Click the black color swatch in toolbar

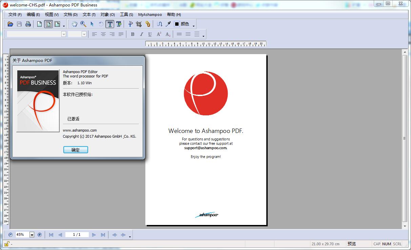click(x=177, y=24)
